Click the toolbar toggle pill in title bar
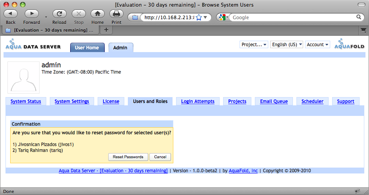This screenshot has width=369, height=195. (361, 5)
